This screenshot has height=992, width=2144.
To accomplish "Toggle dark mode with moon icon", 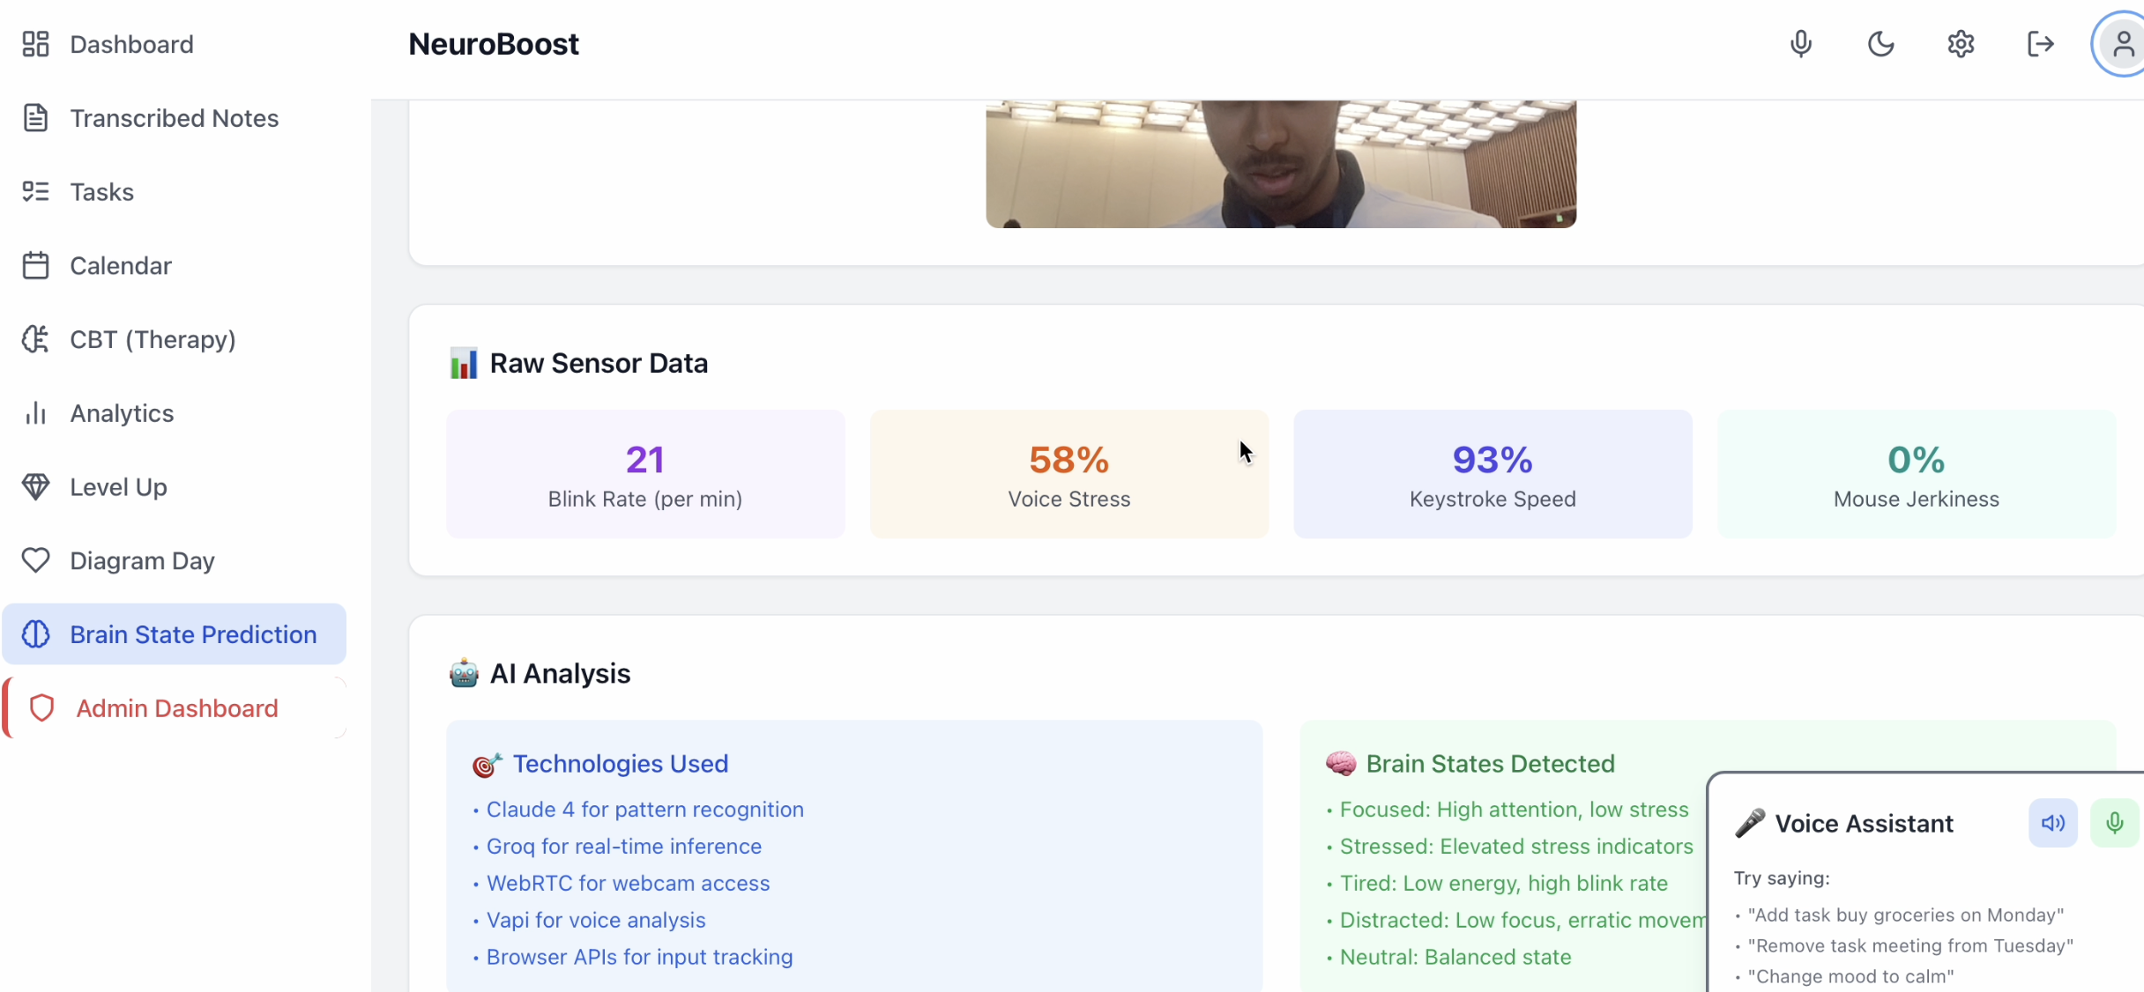I will (x=1880, y=44).
